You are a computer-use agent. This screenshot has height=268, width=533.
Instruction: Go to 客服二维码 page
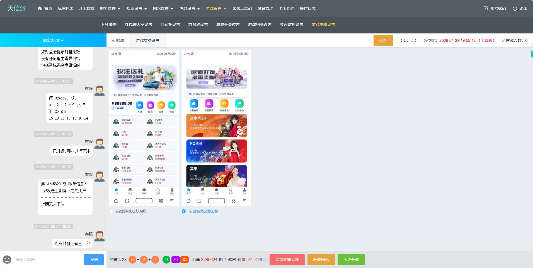point(242,8)
